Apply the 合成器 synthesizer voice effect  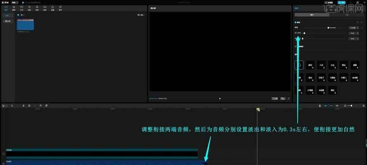355,78
